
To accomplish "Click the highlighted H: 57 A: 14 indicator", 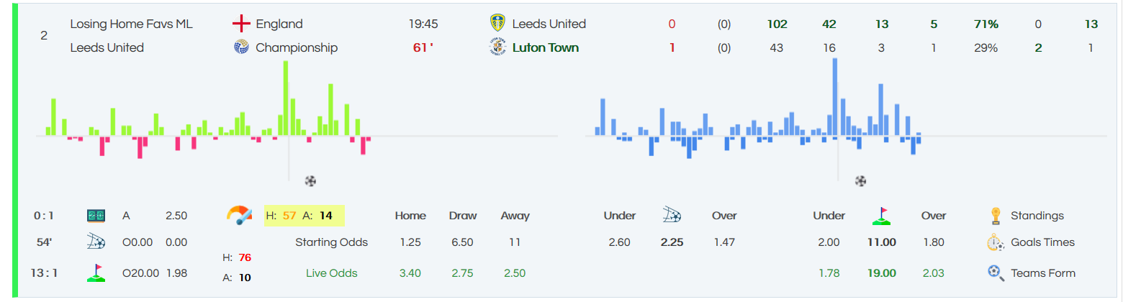I will (x=305, y=216).
